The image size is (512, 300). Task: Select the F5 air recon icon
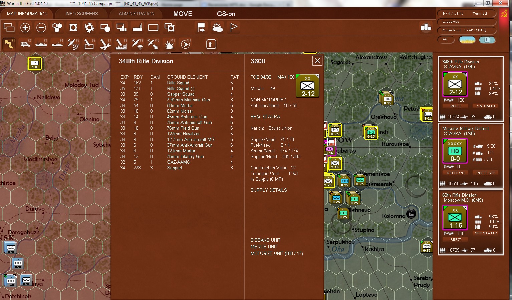[73, 44]
